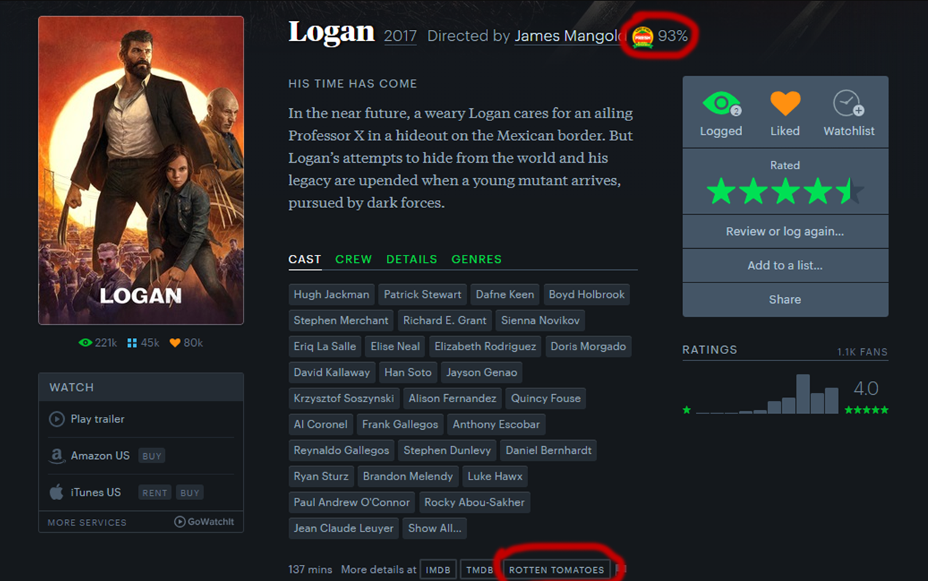Select cast member Elise Neal
Viewport: 928px width, 581px height.
pos(395,346)
